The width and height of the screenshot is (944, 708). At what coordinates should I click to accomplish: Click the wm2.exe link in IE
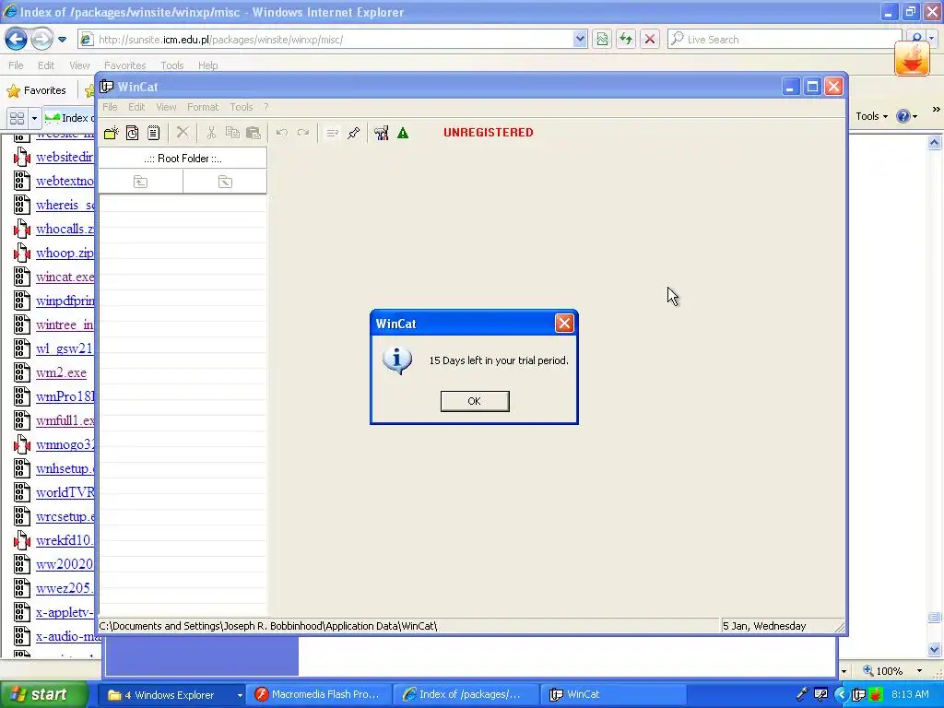61,372
